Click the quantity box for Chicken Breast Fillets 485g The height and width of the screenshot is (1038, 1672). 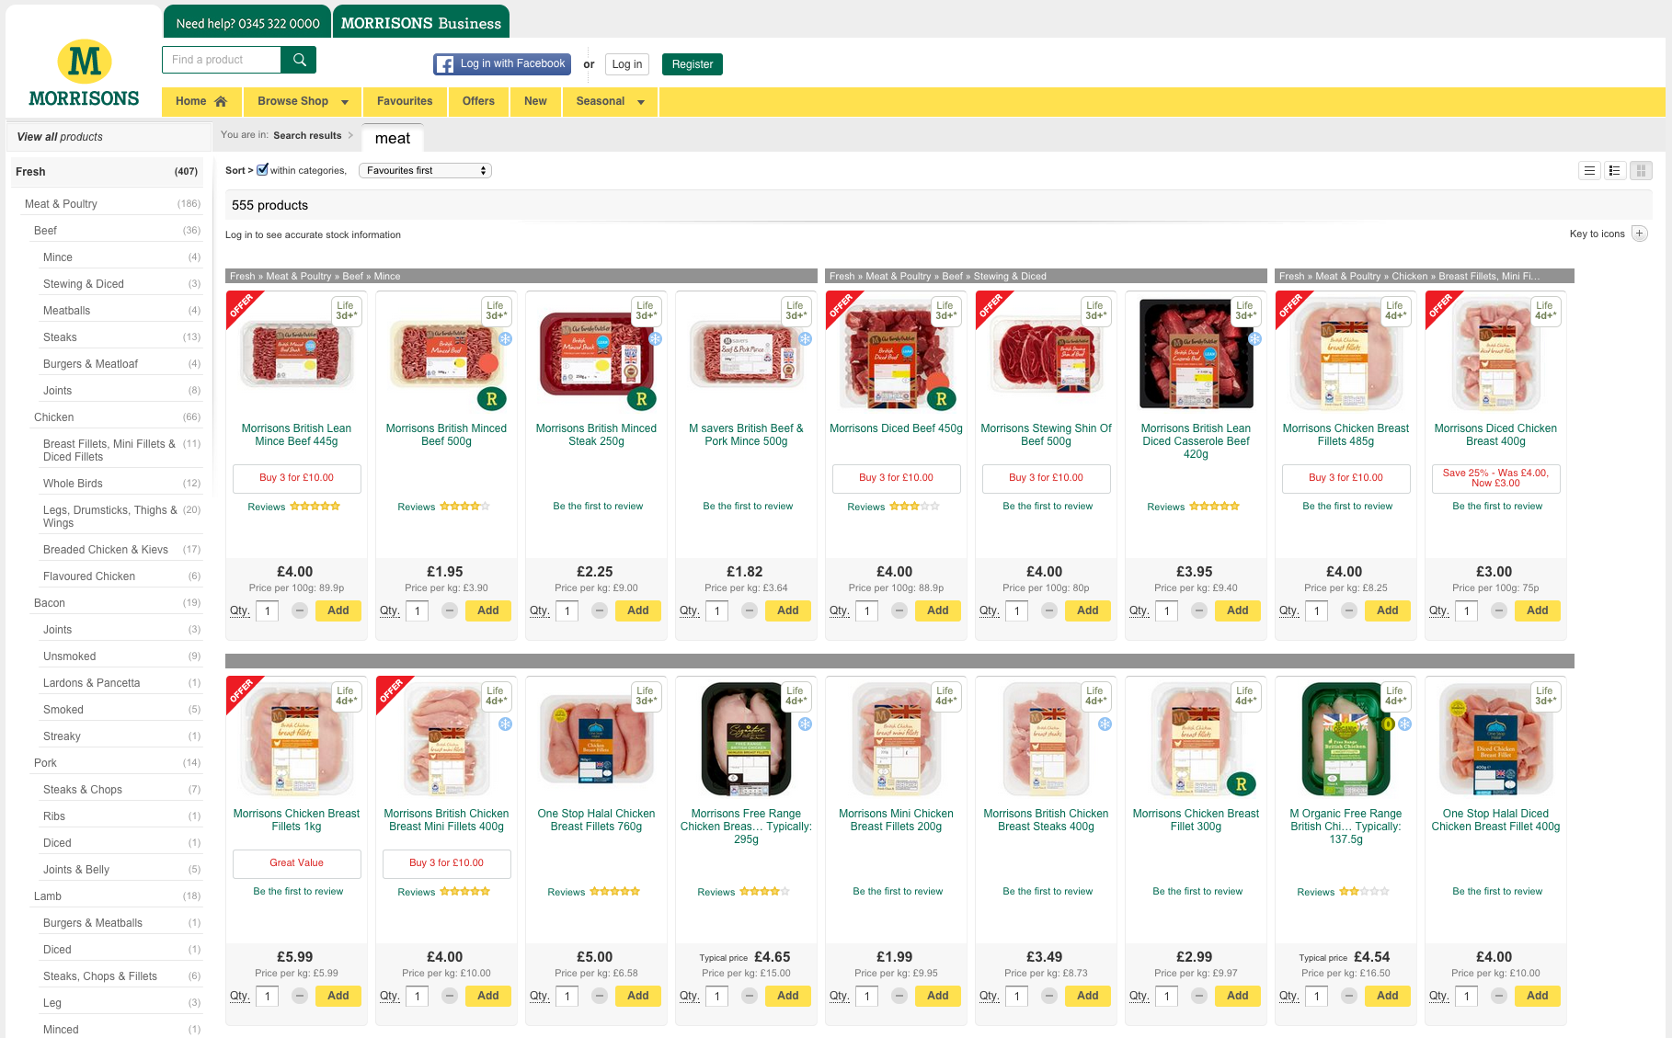[x=1316, y=610]
